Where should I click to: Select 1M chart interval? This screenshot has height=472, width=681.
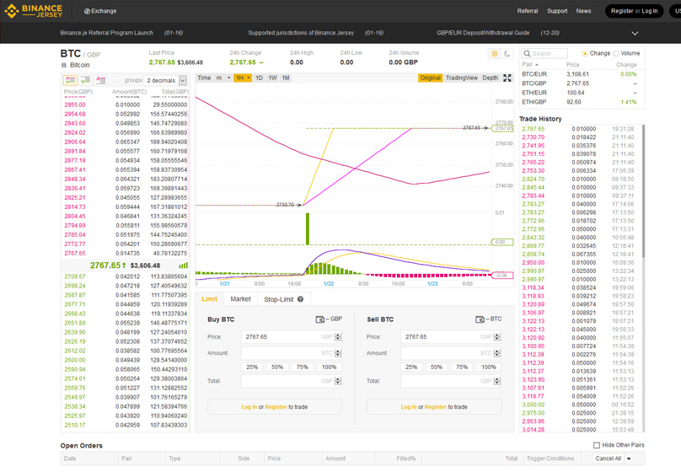click(286, 78)
